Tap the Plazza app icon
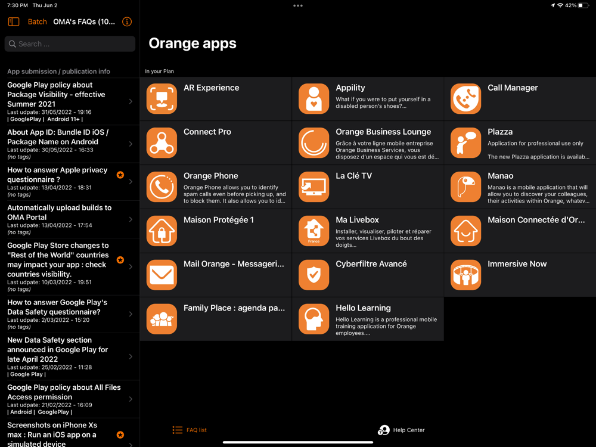This screenshot has width=596, height=447. click(x=465, y=143)
